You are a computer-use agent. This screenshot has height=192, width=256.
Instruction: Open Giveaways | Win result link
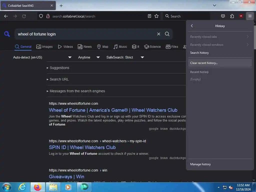(x=66, y=177)
